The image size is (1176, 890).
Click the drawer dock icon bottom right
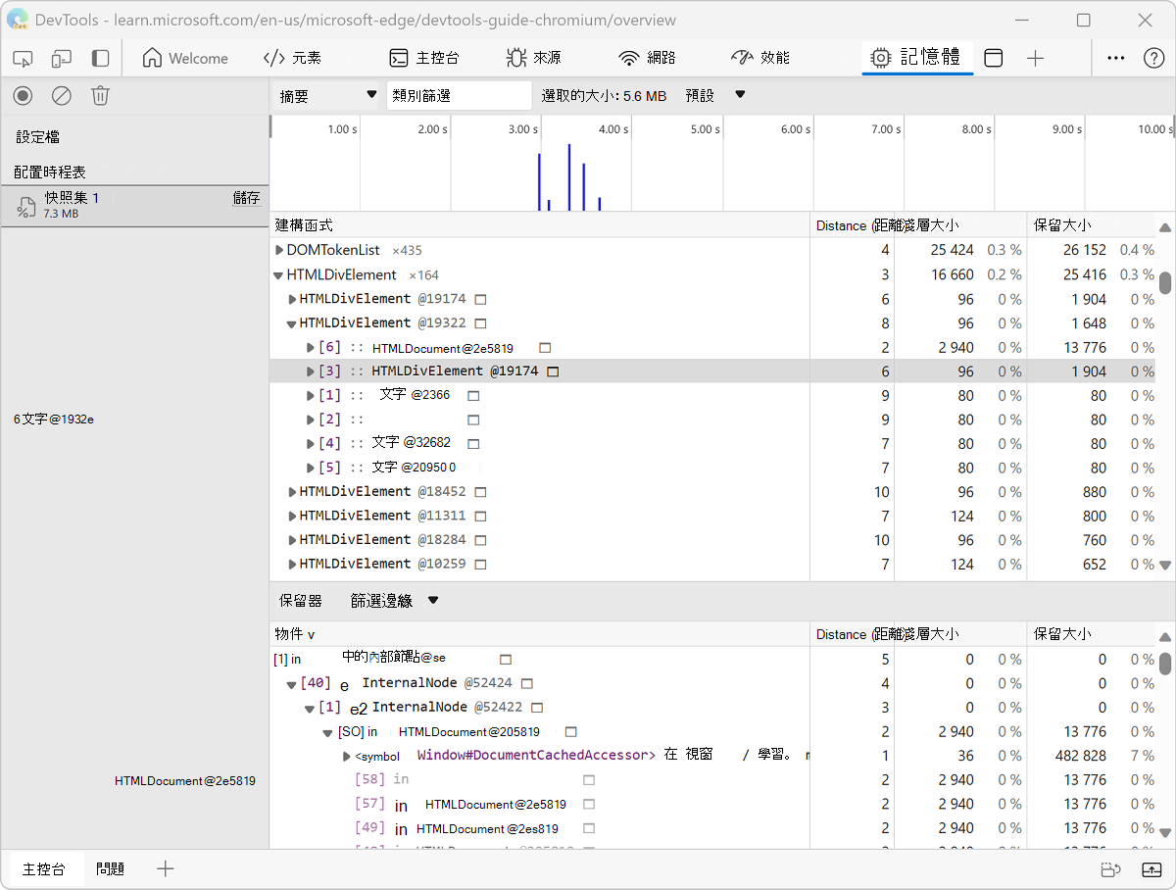click(x=1110, y=869)
